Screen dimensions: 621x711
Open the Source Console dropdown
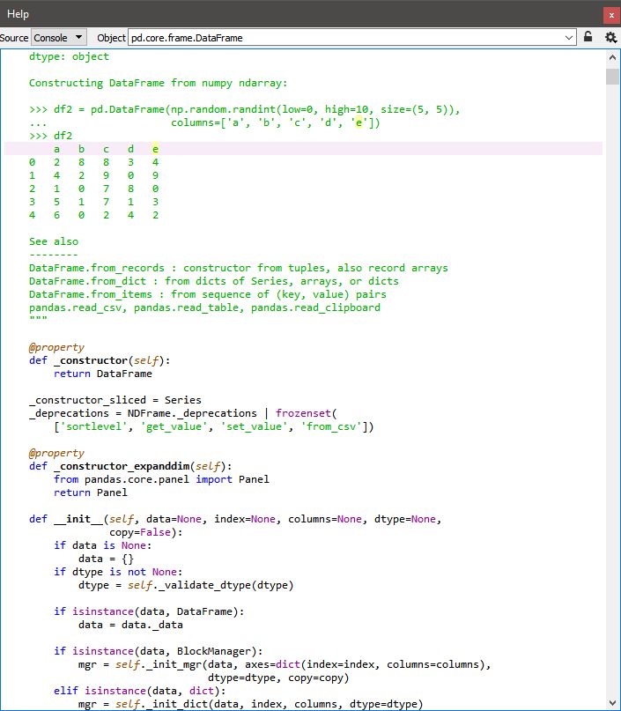[x=58, y=38]
